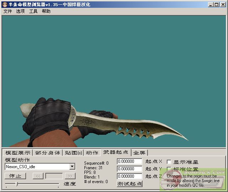Switch to the 部分身体 tab
Viewport: 228px width, 192px height.
click(x=48, y=153)
